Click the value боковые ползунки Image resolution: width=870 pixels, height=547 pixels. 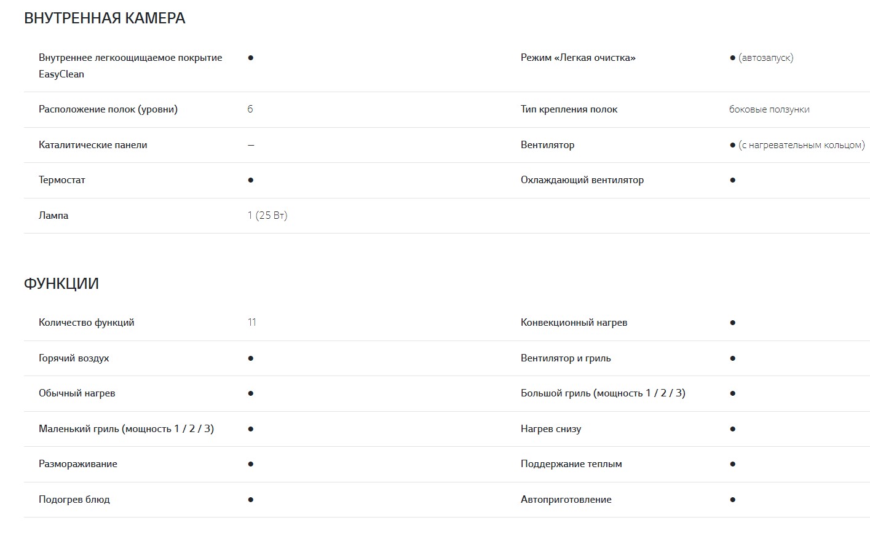769,109
